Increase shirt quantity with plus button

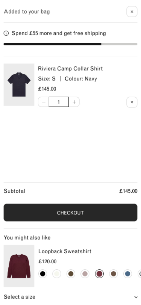pos(74,102)
